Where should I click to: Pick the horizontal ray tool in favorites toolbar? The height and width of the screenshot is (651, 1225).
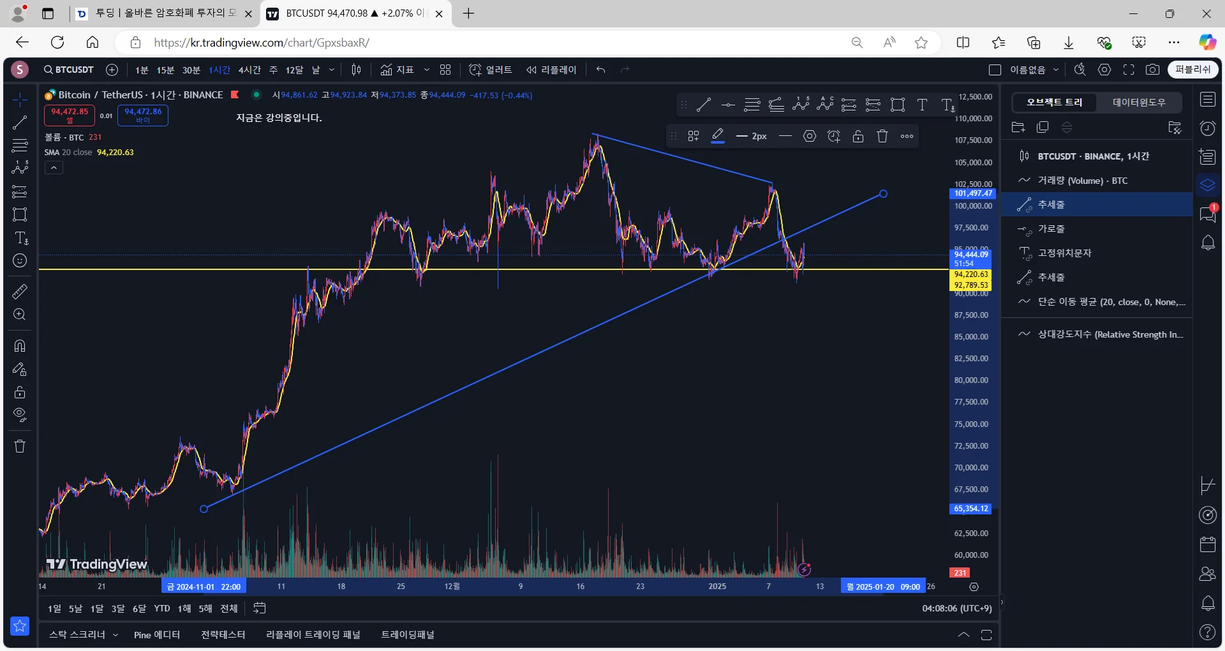[728, 105]
